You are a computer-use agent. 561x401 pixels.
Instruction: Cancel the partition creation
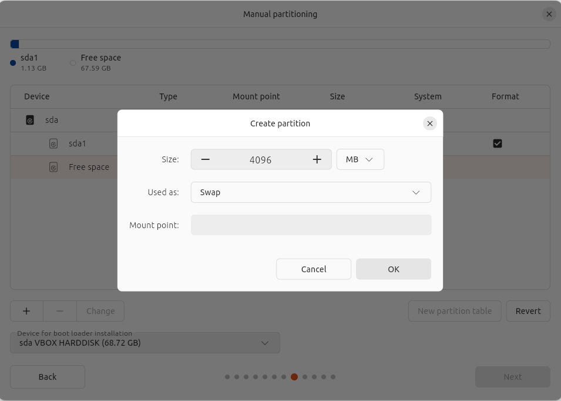(x=313, y=269)
